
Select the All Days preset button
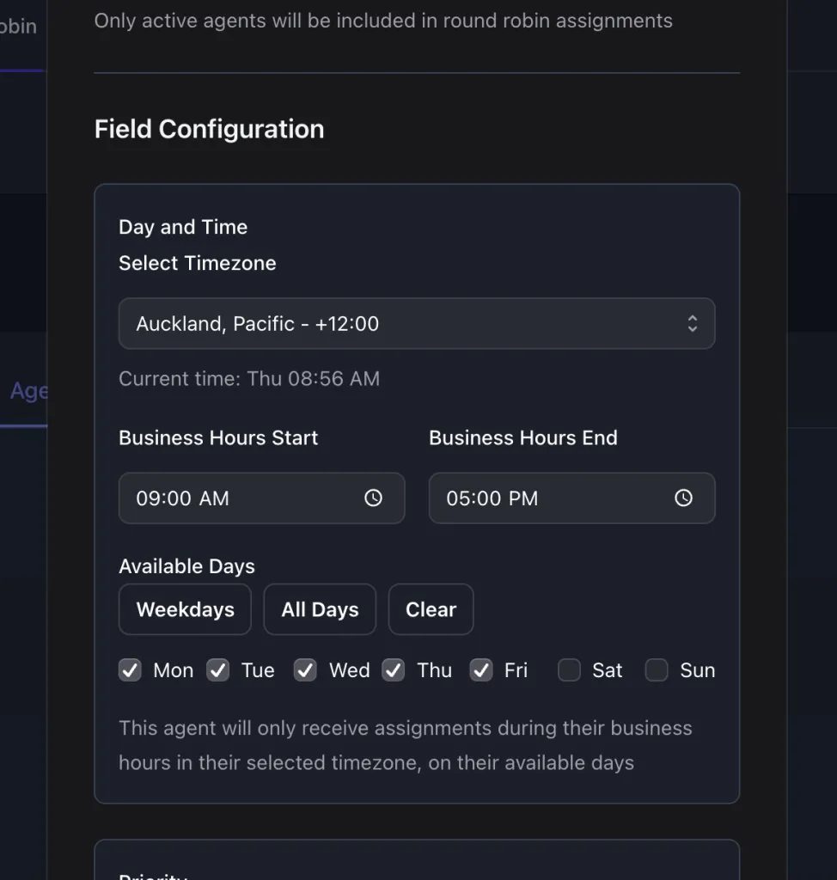(x=320, y=609)
